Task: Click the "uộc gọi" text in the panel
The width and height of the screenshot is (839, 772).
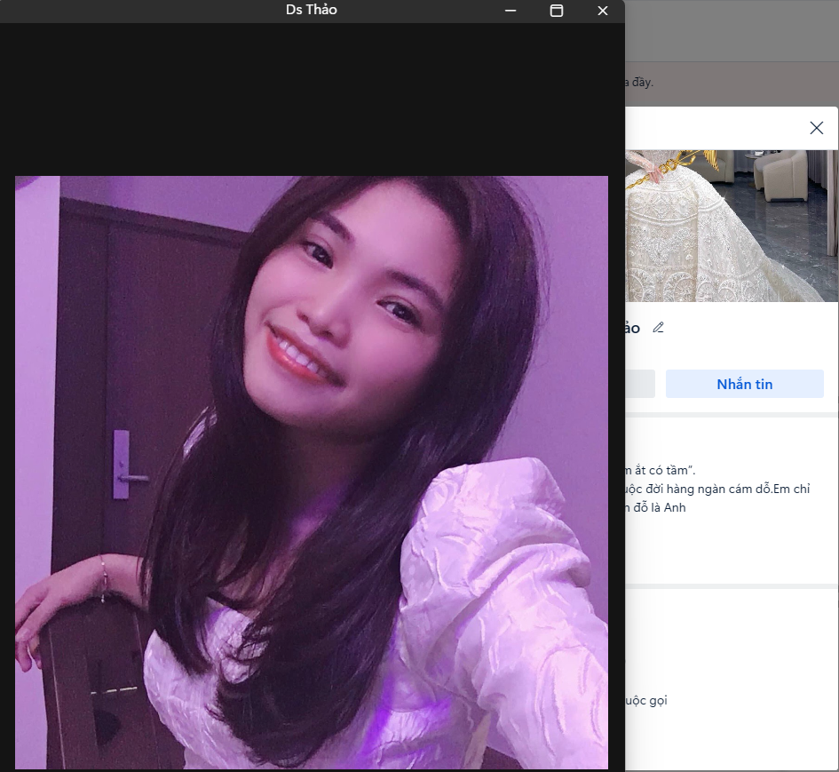Action: point(646,700)
